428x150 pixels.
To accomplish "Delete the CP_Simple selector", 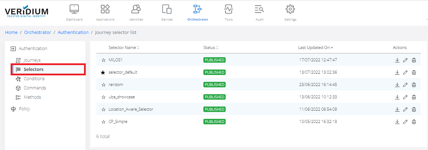I will click(x=414, y=122).
